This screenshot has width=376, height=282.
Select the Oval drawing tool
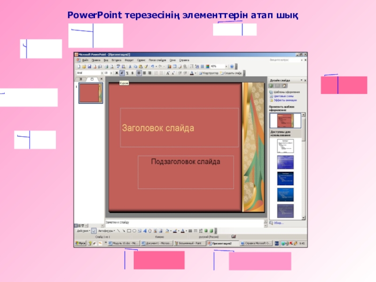click(134, 231)
